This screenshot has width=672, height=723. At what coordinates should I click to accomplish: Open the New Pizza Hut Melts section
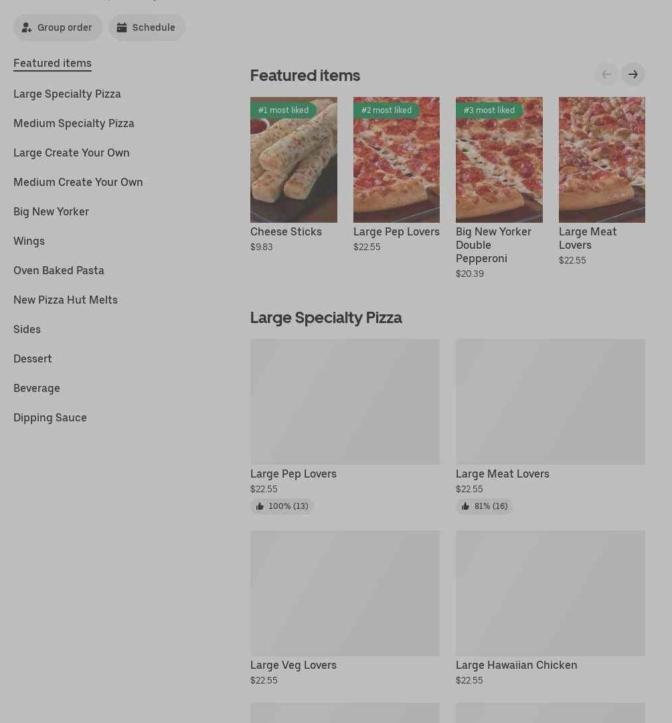coord(66,300)
